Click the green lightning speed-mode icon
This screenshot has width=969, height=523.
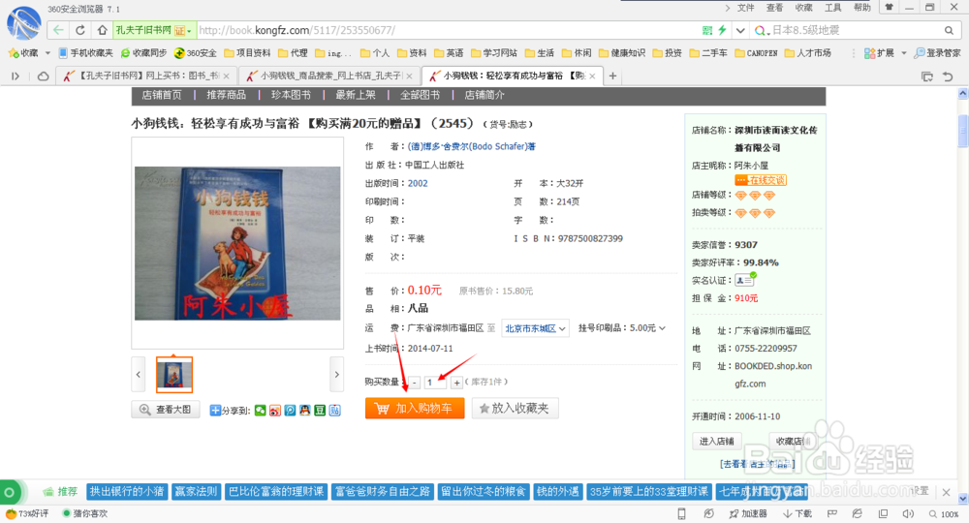pos(722,30)
